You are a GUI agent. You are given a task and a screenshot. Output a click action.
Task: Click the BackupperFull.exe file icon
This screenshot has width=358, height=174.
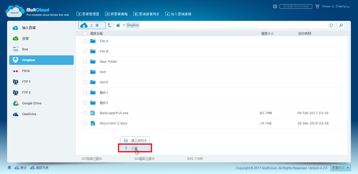coord(93,113)
